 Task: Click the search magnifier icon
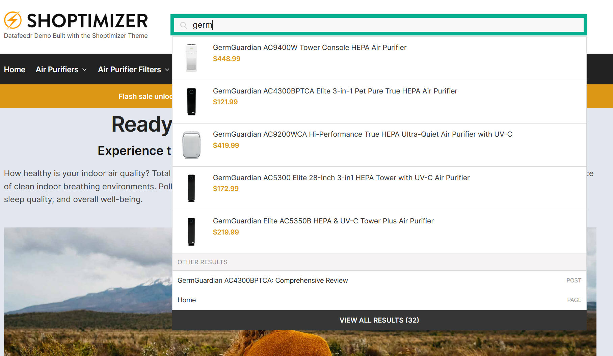(184, 25)
